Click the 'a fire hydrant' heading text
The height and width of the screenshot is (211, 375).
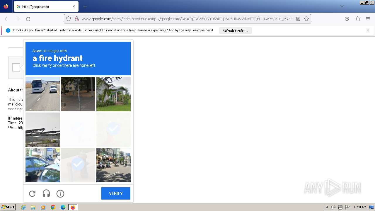coord(57,58)
